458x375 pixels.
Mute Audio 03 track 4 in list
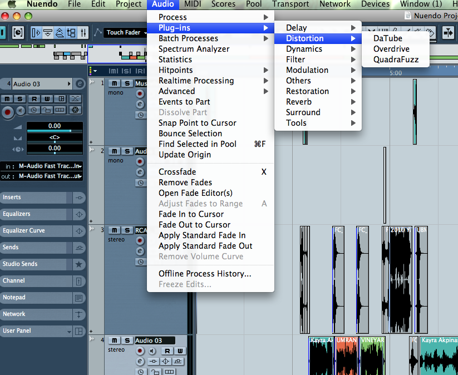pos(115,341)
